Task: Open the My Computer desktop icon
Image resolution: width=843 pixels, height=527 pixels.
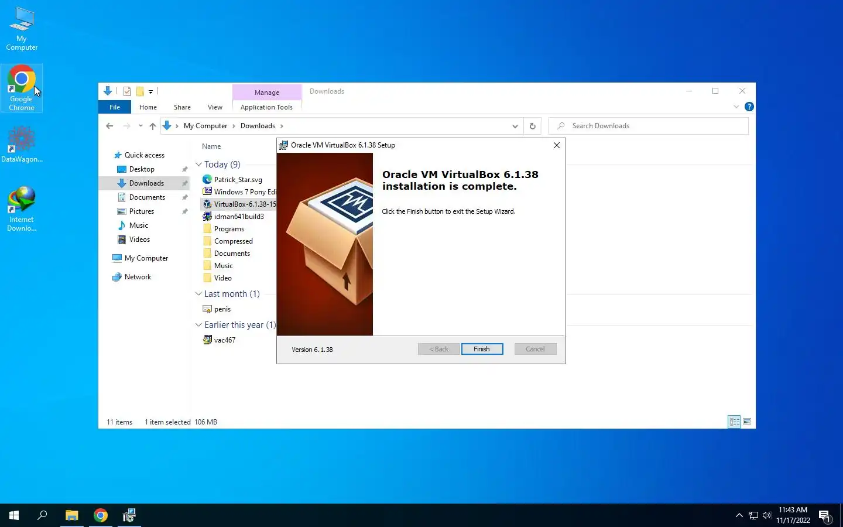Action: click(x=22, y=28)
